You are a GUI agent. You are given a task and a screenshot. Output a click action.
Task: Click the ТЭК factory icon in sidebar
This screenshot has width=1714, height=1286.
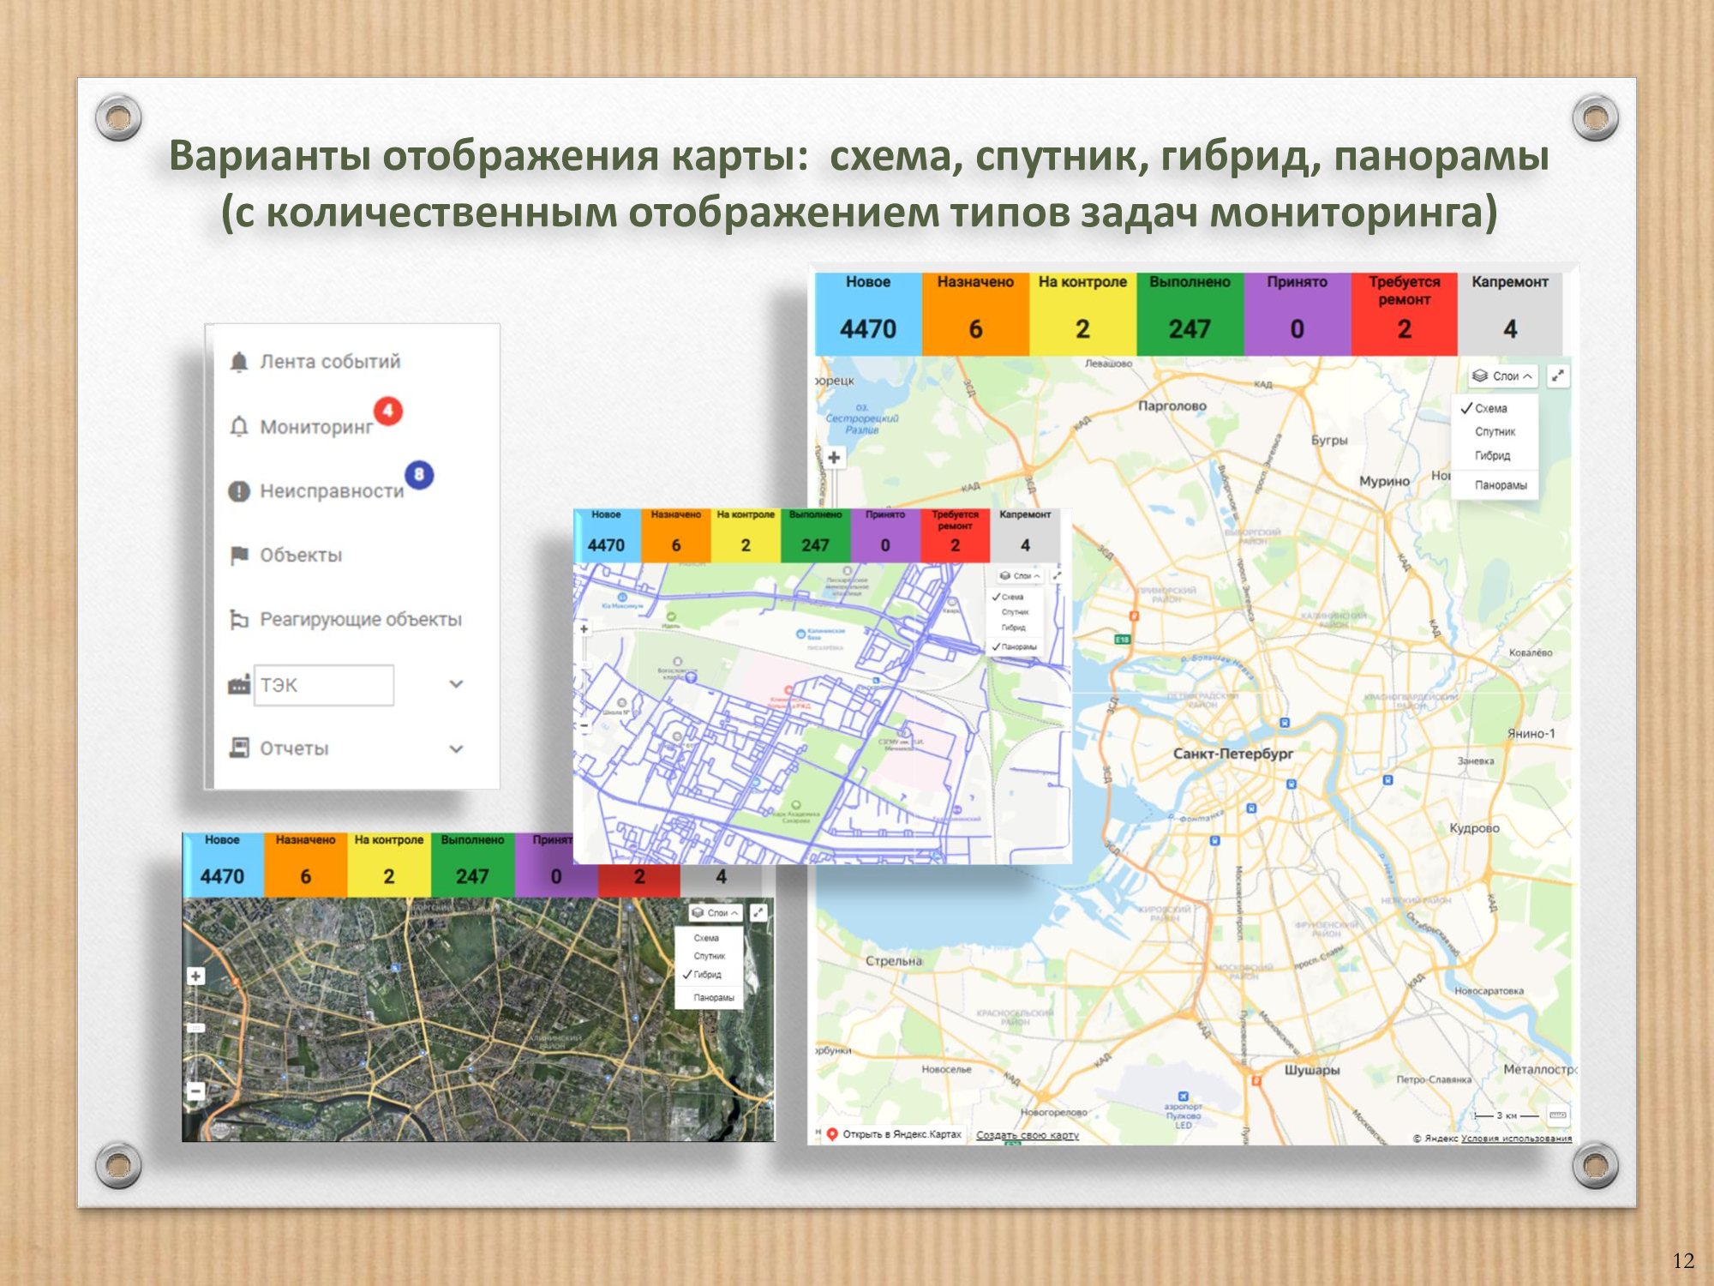[x=238, y=684]
